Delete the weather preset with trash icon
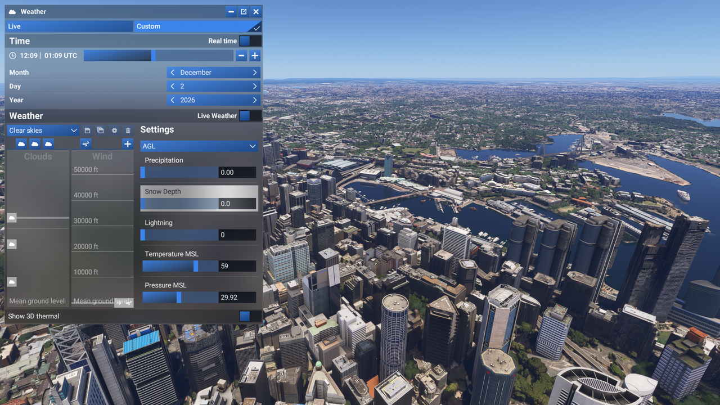Viewport: 720px width, 405px height. pos(128,130)
